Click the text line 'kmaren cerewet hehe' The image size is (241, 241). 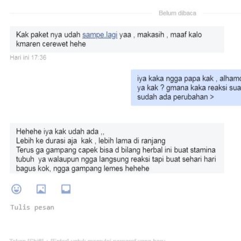point(51,44)
